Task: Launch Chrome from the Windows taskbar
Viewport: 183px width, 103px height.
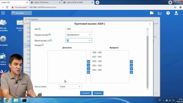Action: pyautogui.click(x=7, y=100)
